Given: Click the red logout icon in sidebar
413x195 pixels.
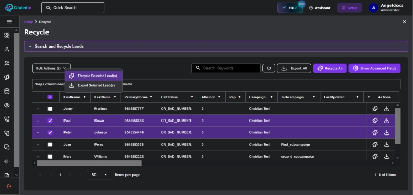Looking at the screenshot, I should click(x=9, y=186).
